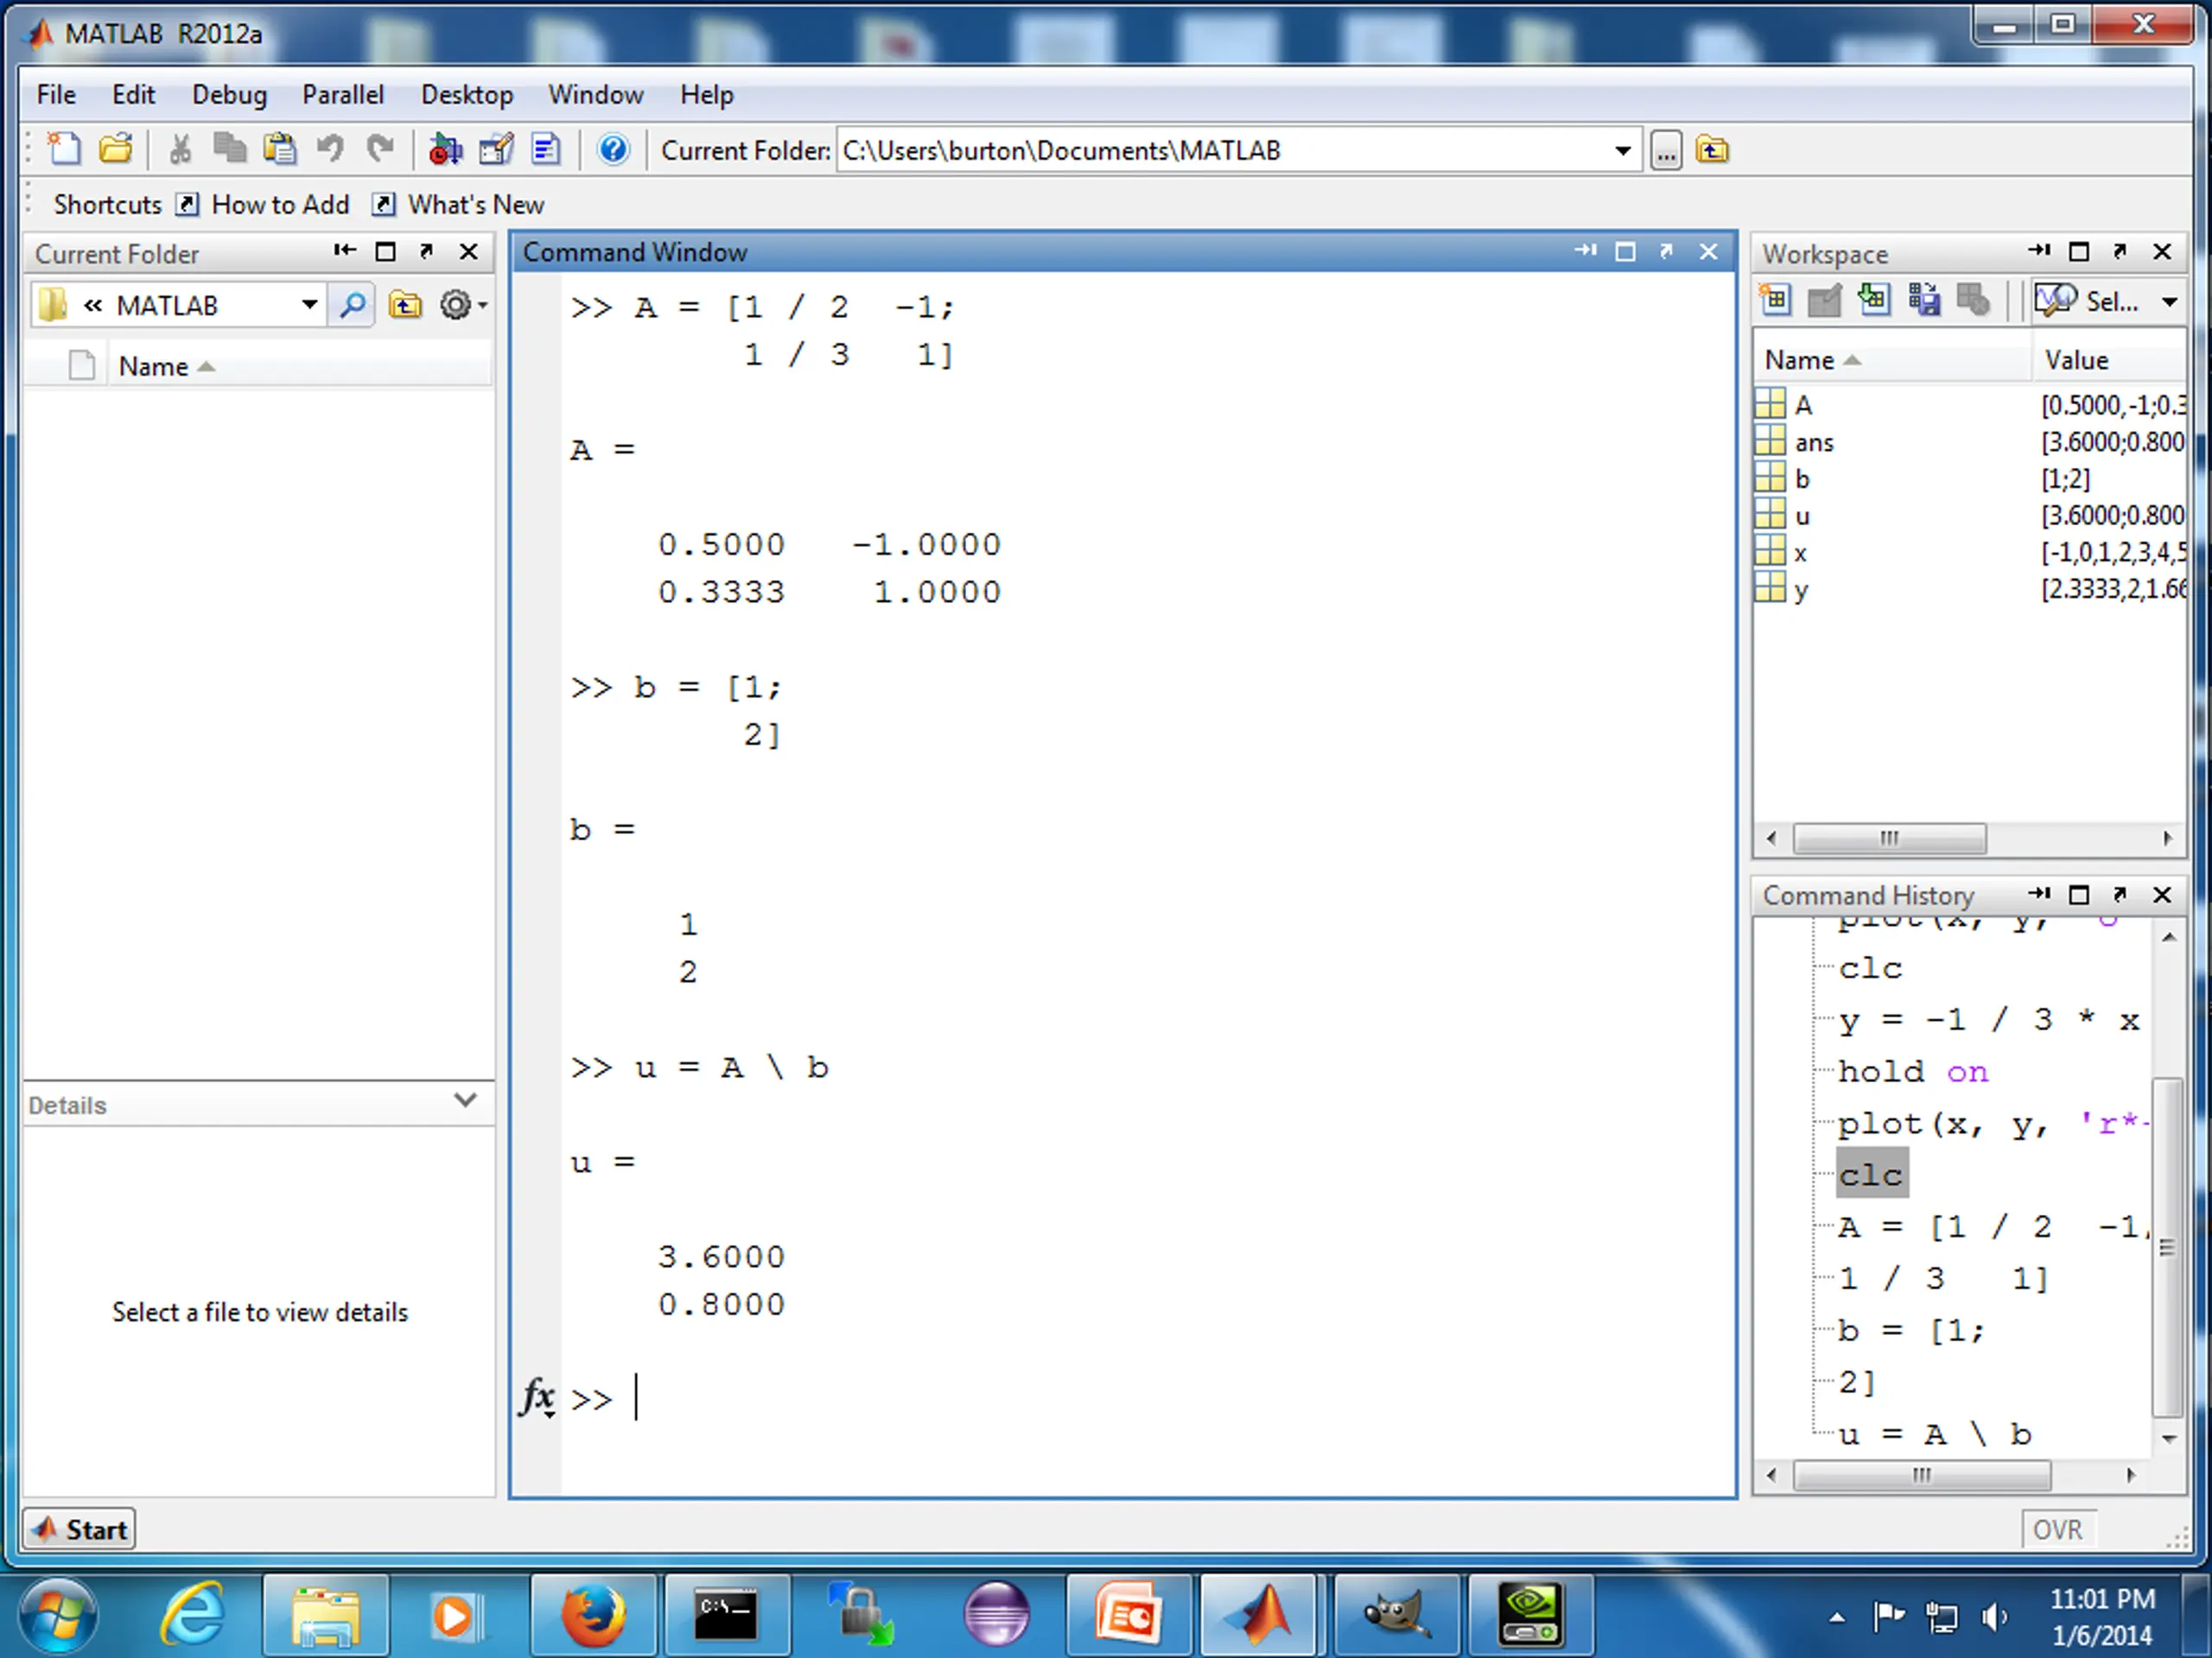This screenshot has height=1658, width=2212.
Task: Click the How to Add shortcut
Action: [x=264, y=205]
